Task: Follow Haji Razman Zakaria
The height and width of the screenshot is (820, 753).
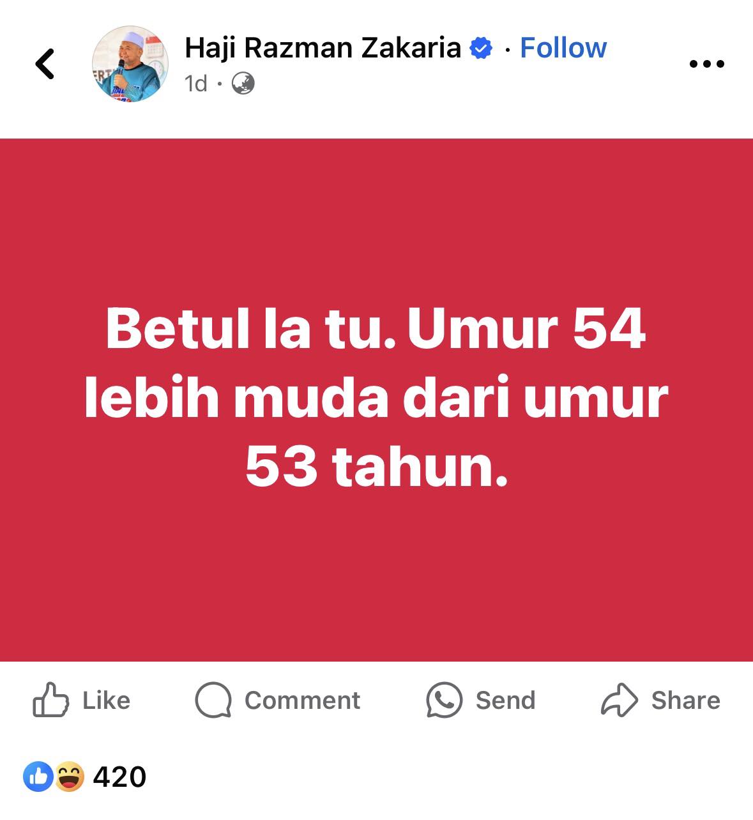Action: 563,48
